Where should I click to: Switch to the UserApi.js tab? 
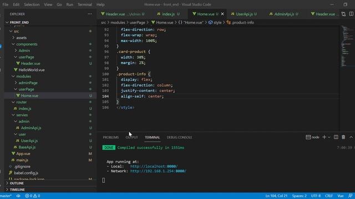coord(244,14)
